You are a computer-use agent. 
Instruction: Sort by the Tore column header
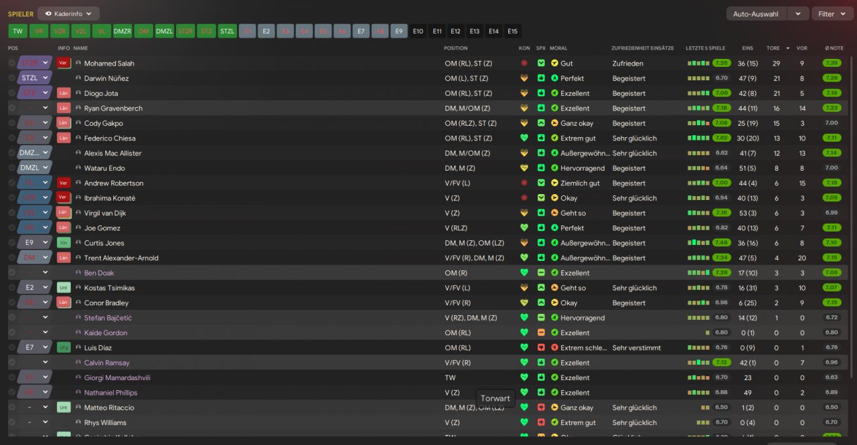coord(773,48)
